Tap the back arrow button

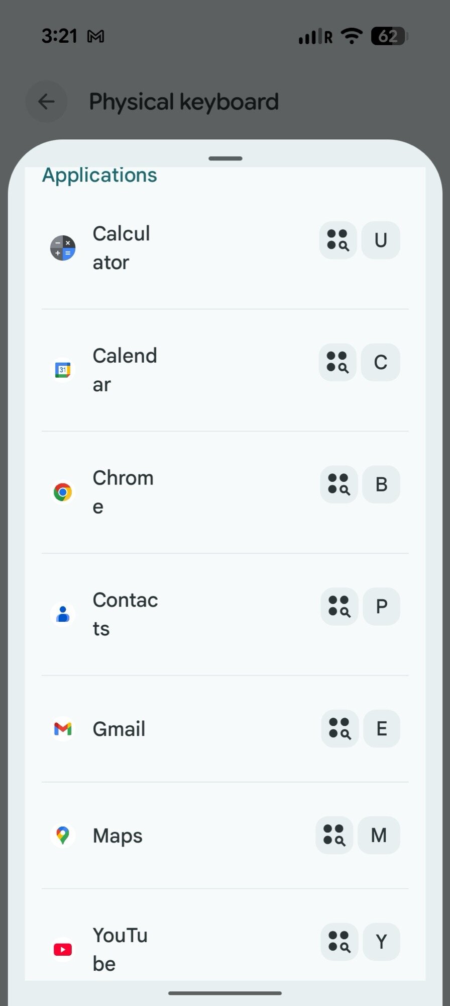pyautogui.click(x=47, y=102)
